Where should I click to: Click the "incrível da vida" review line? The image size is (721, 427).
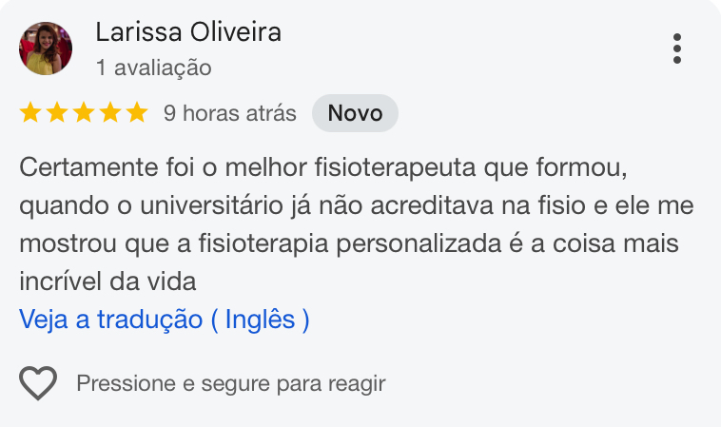[107, 281]
